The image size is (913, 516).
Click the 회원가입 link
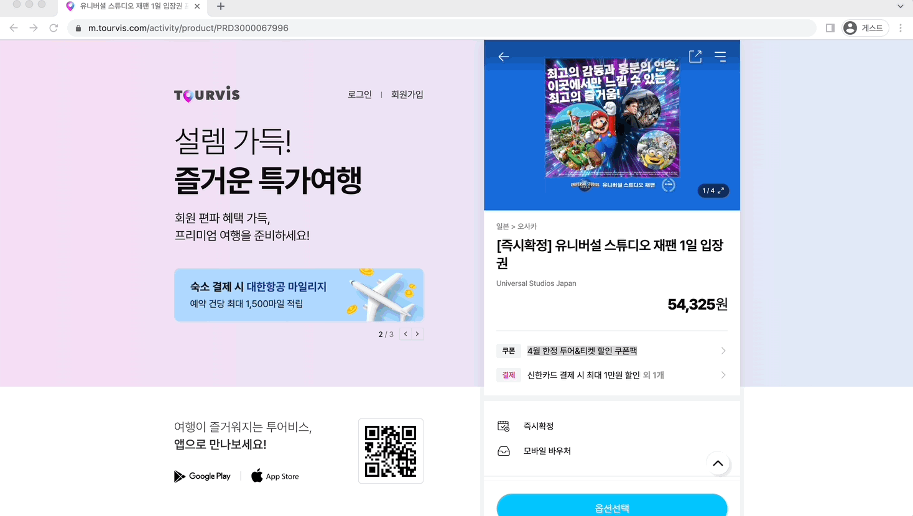click(407, 94)
